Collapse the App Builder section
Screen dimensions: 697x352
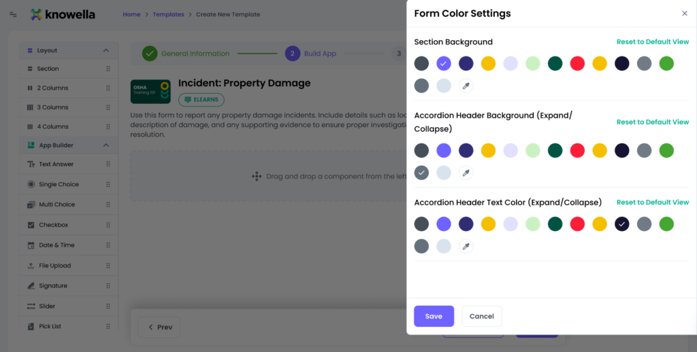click(x=106, y=145)
